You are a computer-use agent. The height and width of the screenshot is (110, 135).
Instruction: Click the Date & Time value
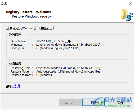[54, 41]
